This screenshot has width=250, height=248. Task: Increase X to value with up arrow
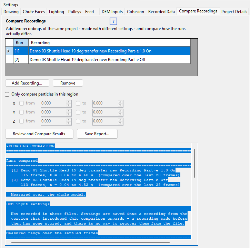120,102
